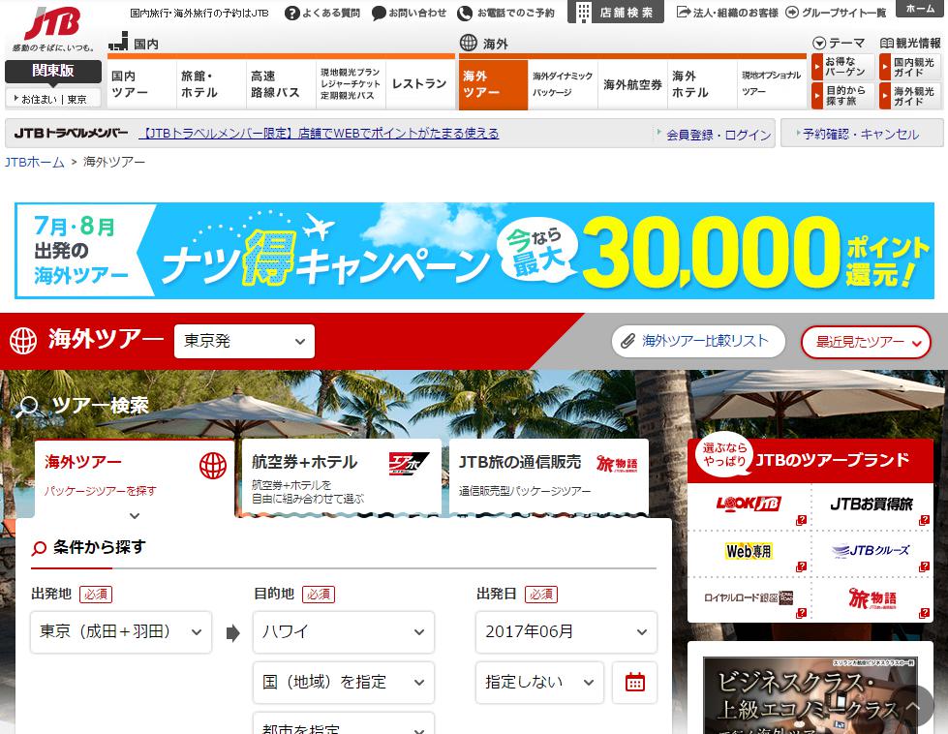Viewport: 948px width, 734px height.
Task: Open the 旅物語 brand logo in brand panel
Action: [x=872, y=598]
